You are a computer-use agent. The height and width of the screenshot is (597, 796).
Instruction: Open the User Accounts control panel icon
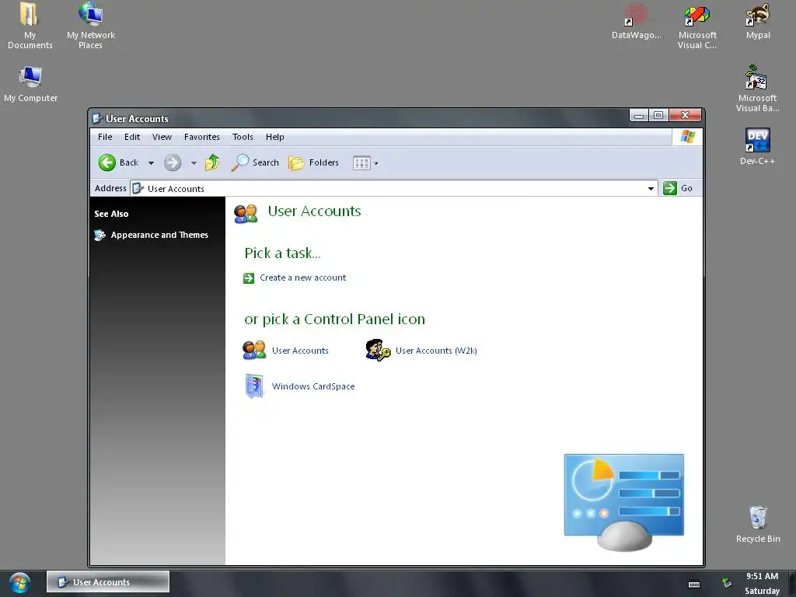coord(254,351)
